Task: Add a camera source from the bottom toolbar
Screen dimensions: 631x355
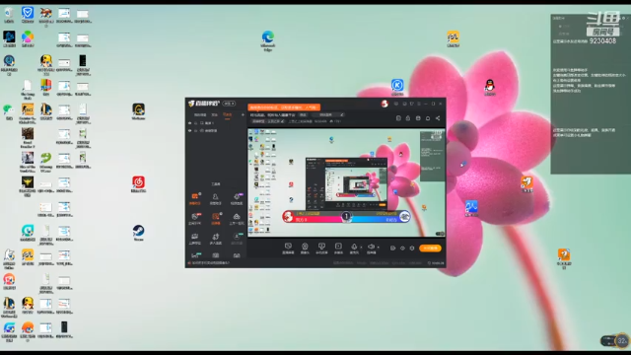Action: point(305,248)
